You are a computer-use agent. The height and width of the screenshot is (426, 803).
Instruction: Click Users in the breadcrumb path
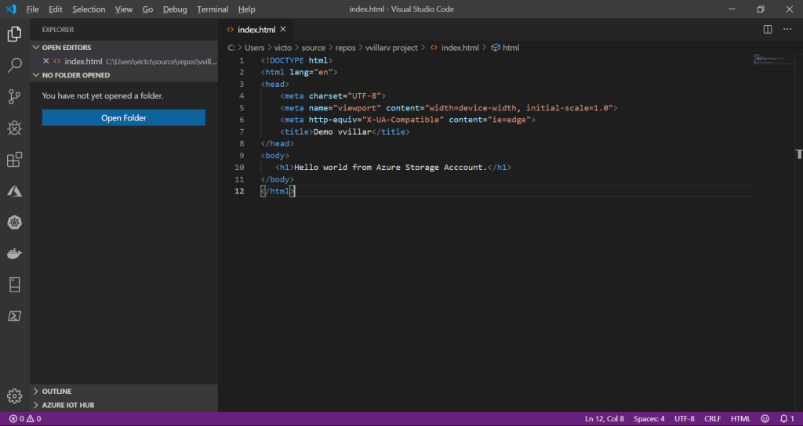(255, 48)
